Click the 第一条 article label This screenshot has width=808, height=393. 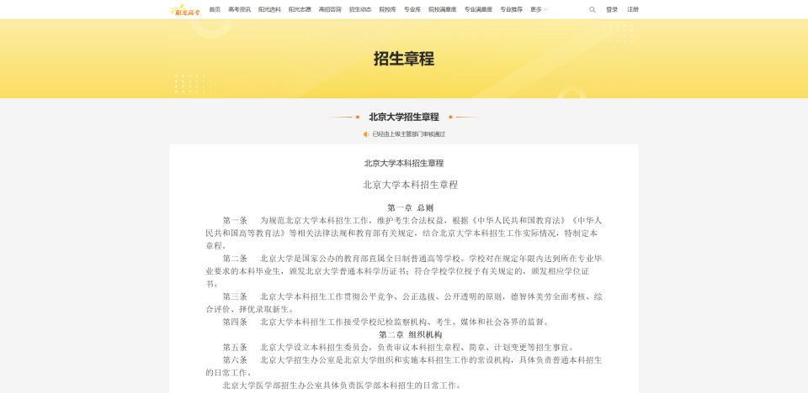[235, 221]
